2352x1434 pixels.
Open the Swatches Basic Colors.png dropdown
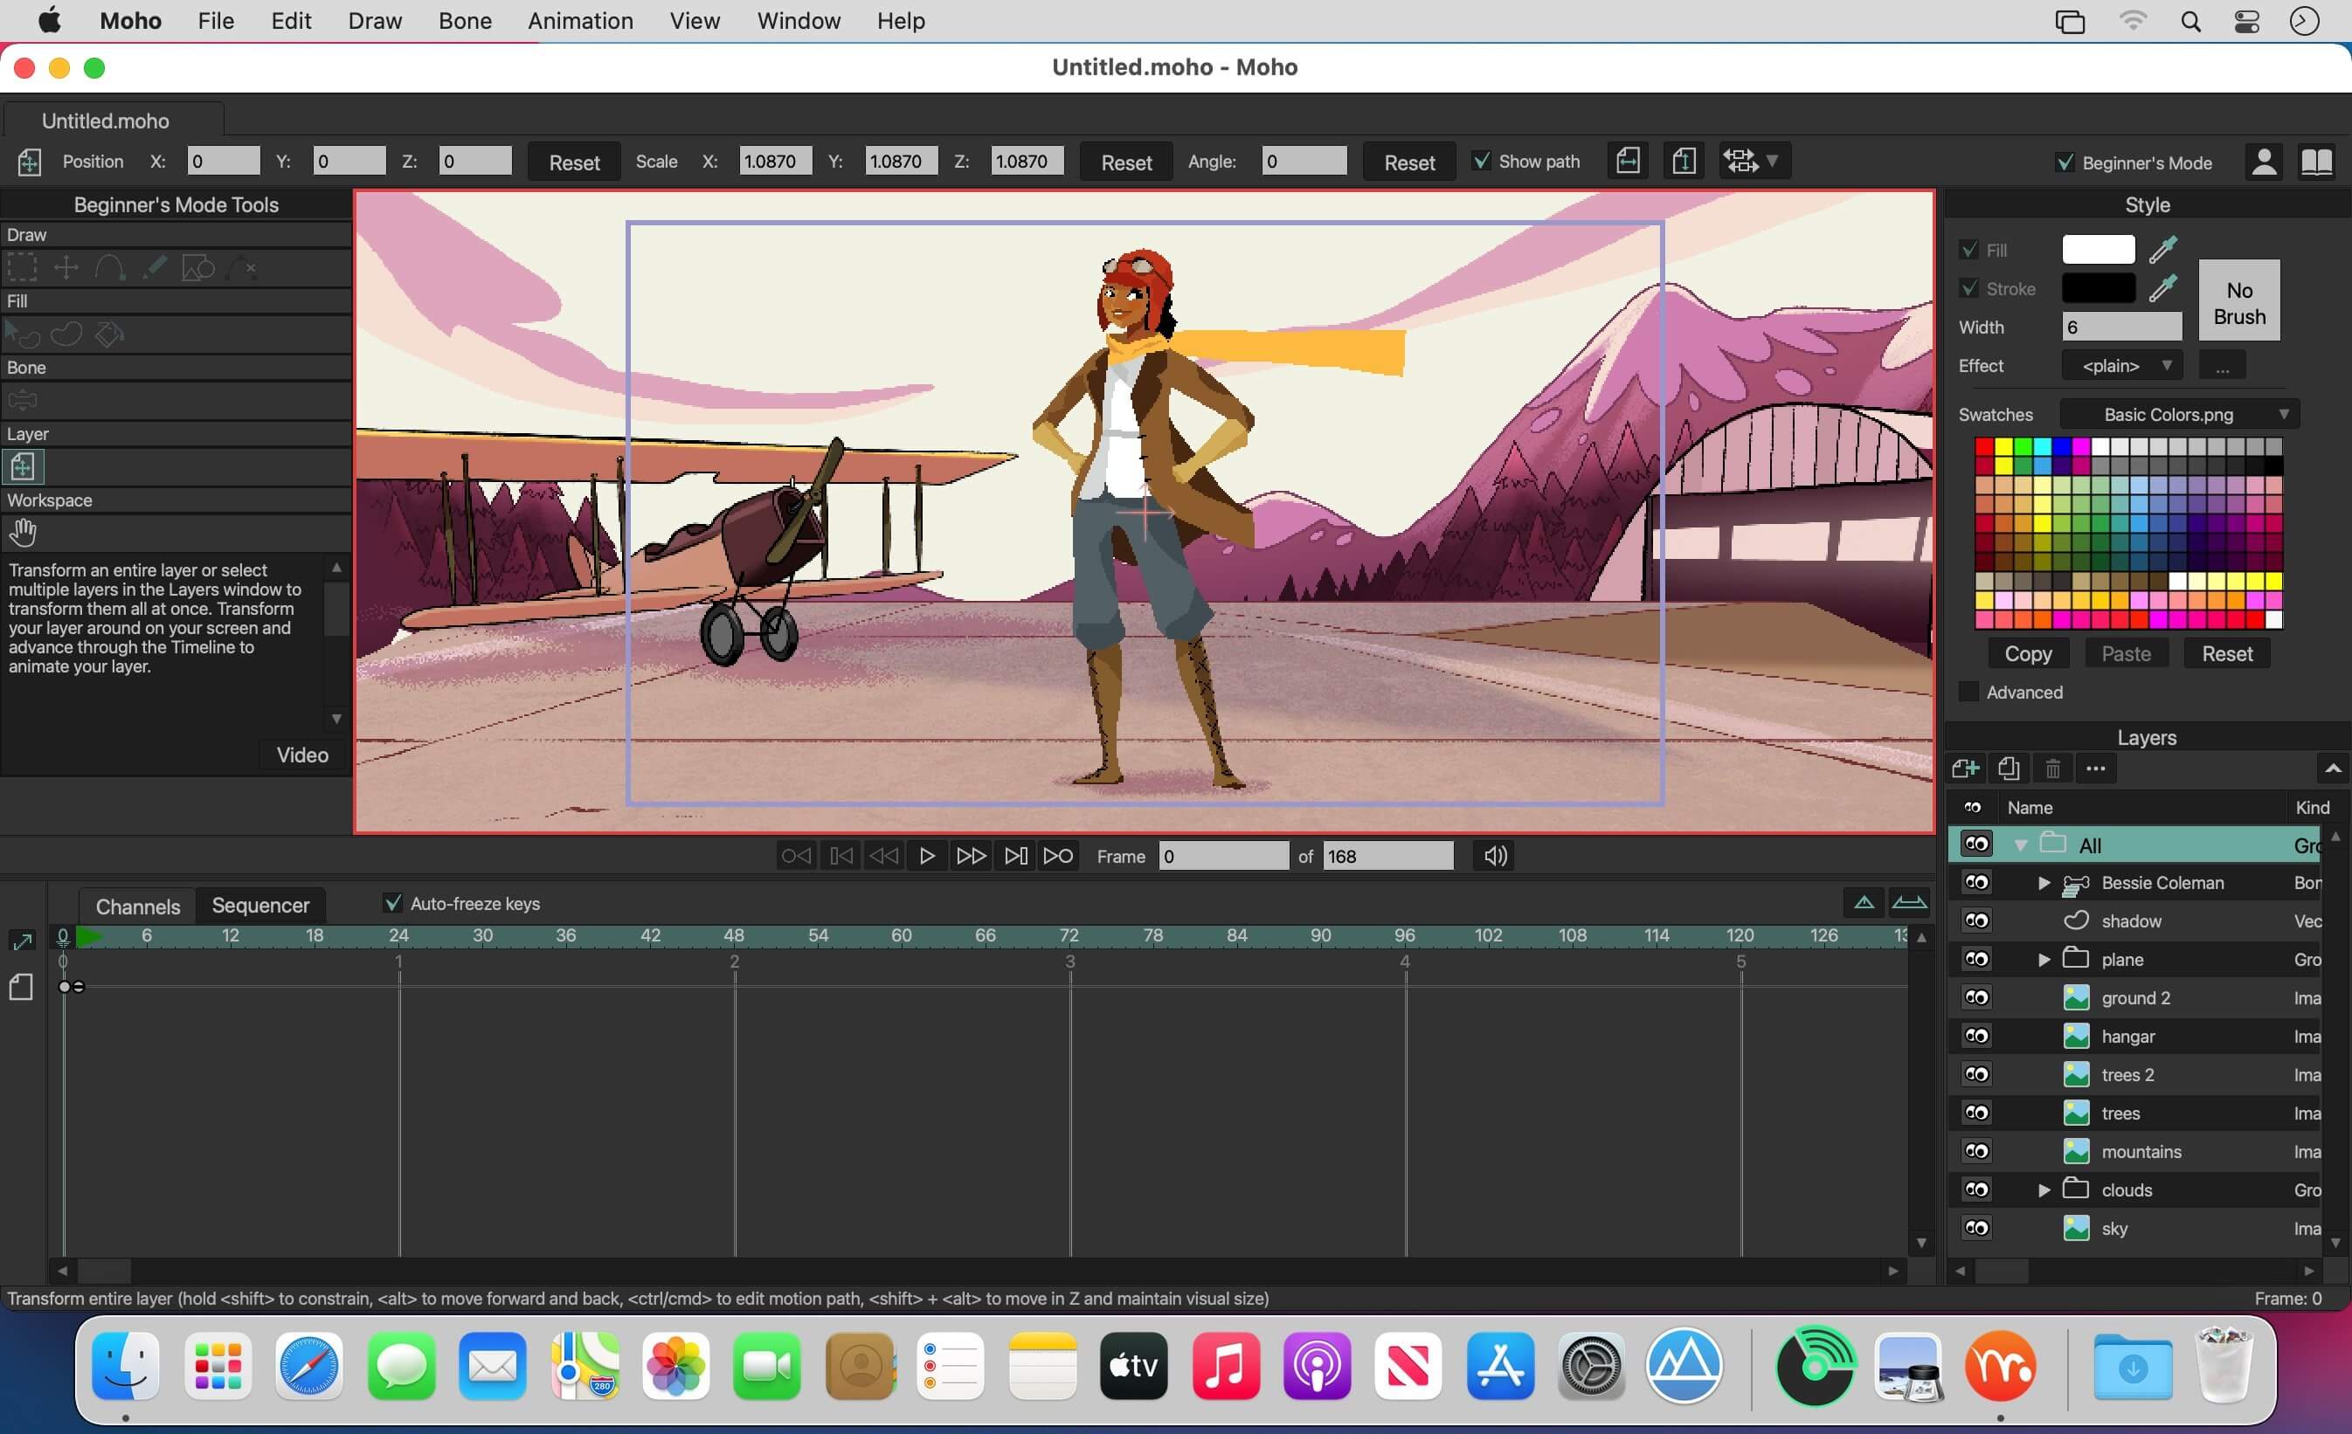click(2178, 414)
